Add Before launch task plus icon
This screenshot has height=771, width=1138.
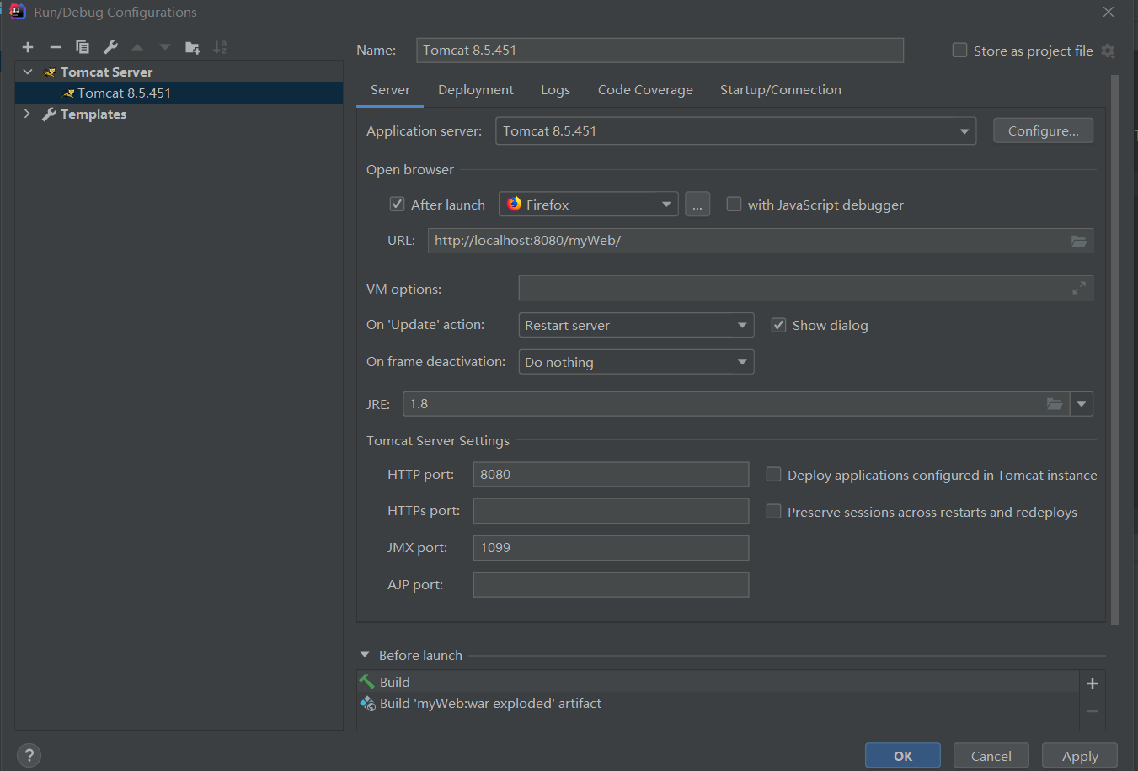point(1093,683)
